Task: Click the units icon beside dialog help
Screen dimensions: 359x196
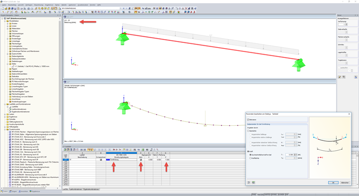Action: coord(254,182)
